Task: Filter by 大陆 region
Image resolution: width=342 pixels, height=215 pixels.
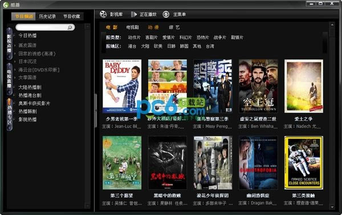Action: (145, 46)
